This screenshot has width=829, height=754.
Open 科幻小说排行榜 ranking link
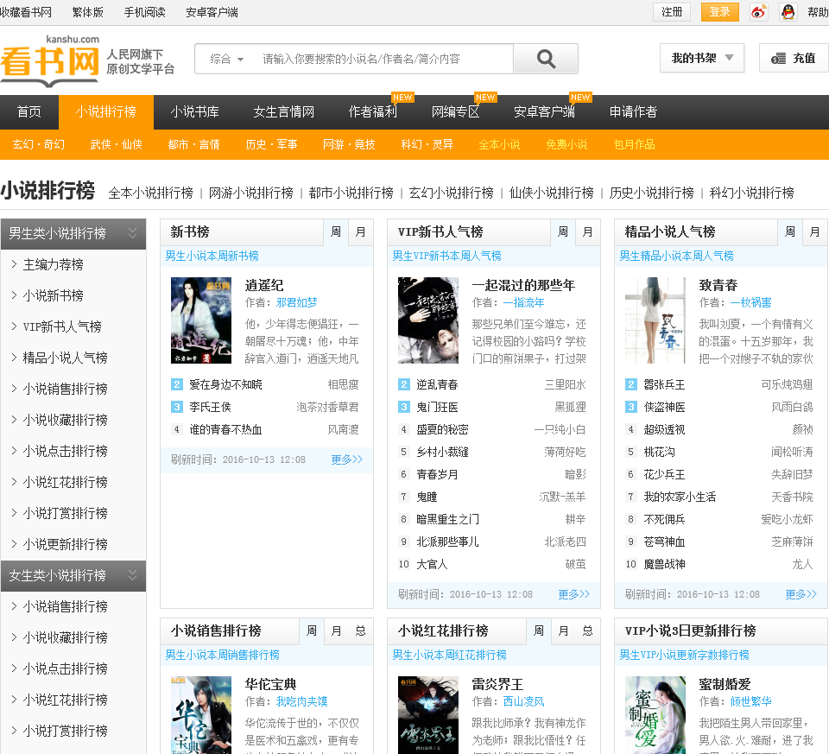(751, 193)
